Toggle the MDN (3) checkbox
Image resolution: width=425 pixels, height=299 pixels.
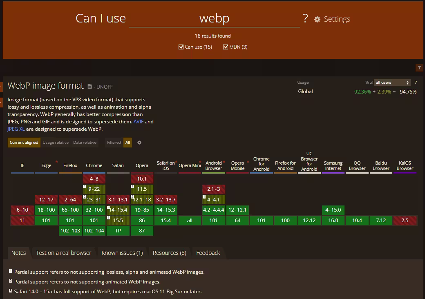pyautogui.click(x=226, y=47)
